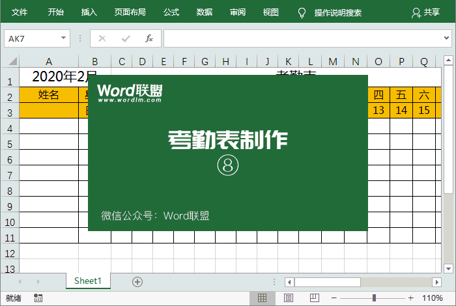Select the 视图 tab

click(271, 12)
